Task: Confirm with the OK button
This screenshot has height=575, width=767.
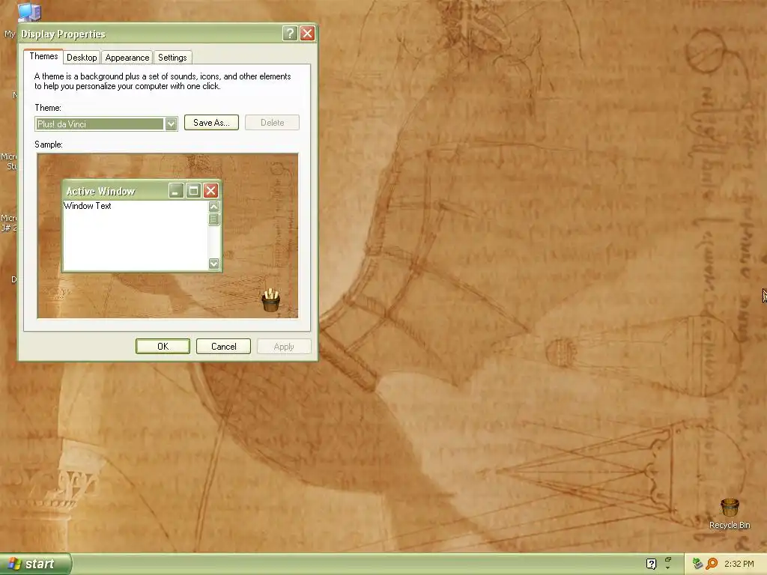Action: 163,346
